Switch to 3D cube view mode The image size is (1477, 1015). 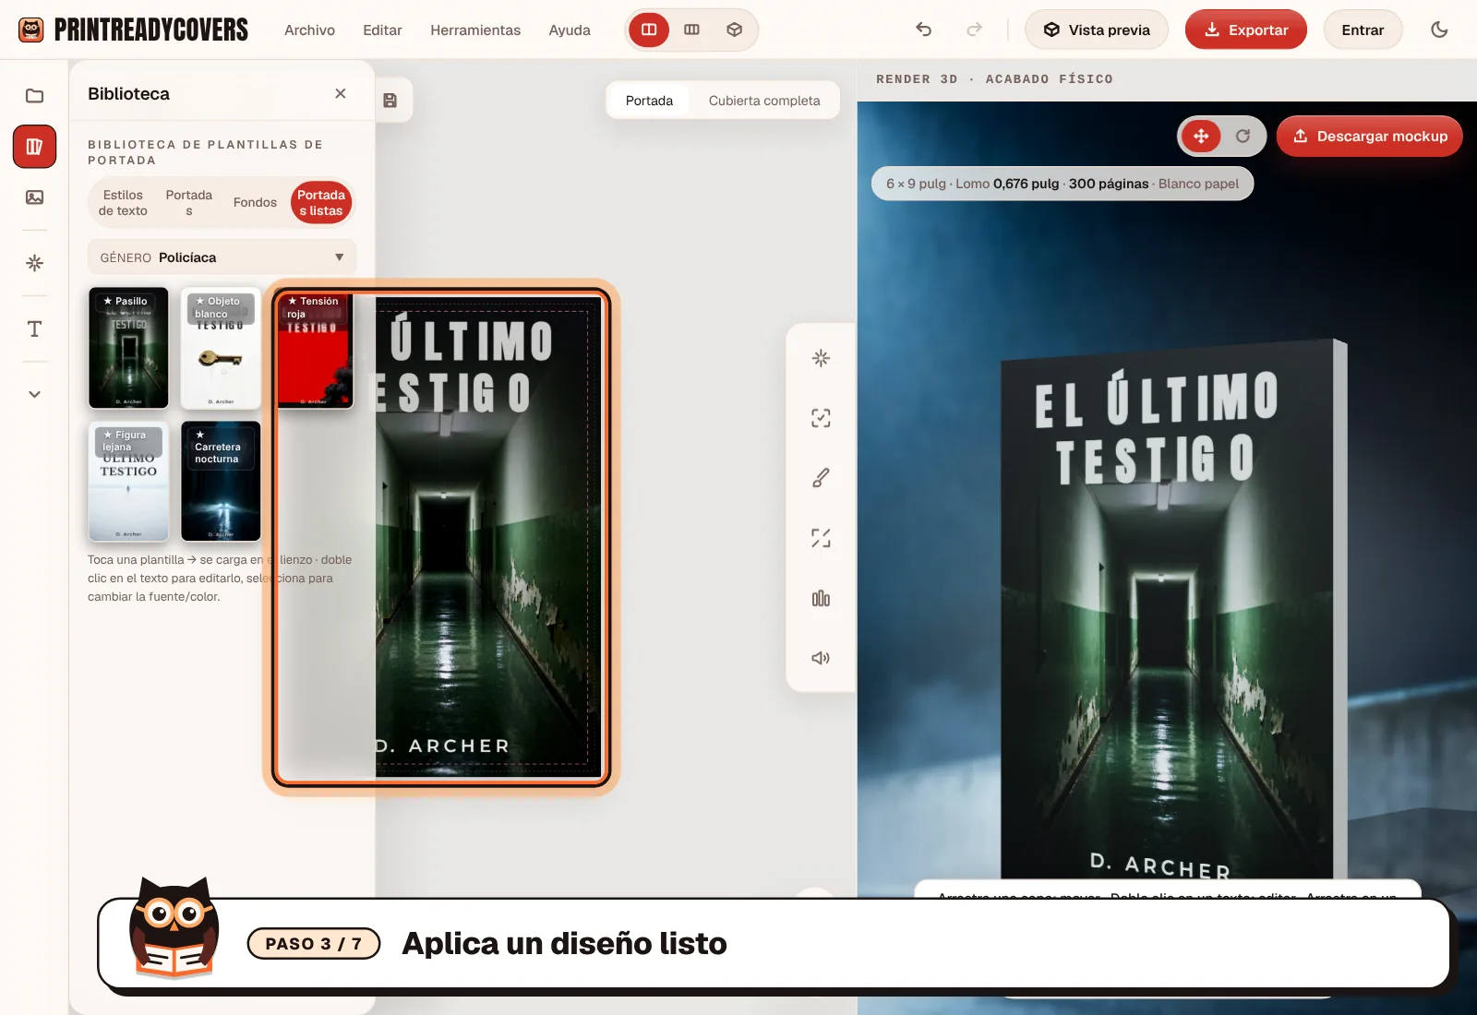click(x=734, y=30)
